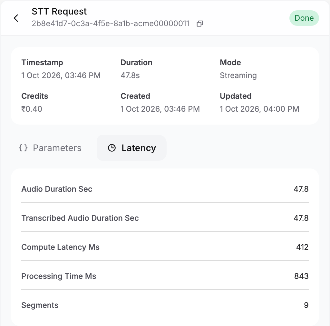The height and width of the screenshot is (326, 330).
Task: Select request ID 2b8e41d7-0c3a-4f5e-8a1b-acme00000011
Action: click(x=111, y=24)
